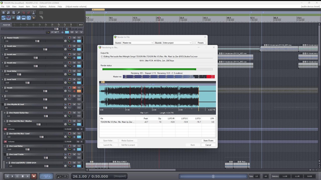
Task: Click the rendered waveform preview
Action: tap(157, 96)
